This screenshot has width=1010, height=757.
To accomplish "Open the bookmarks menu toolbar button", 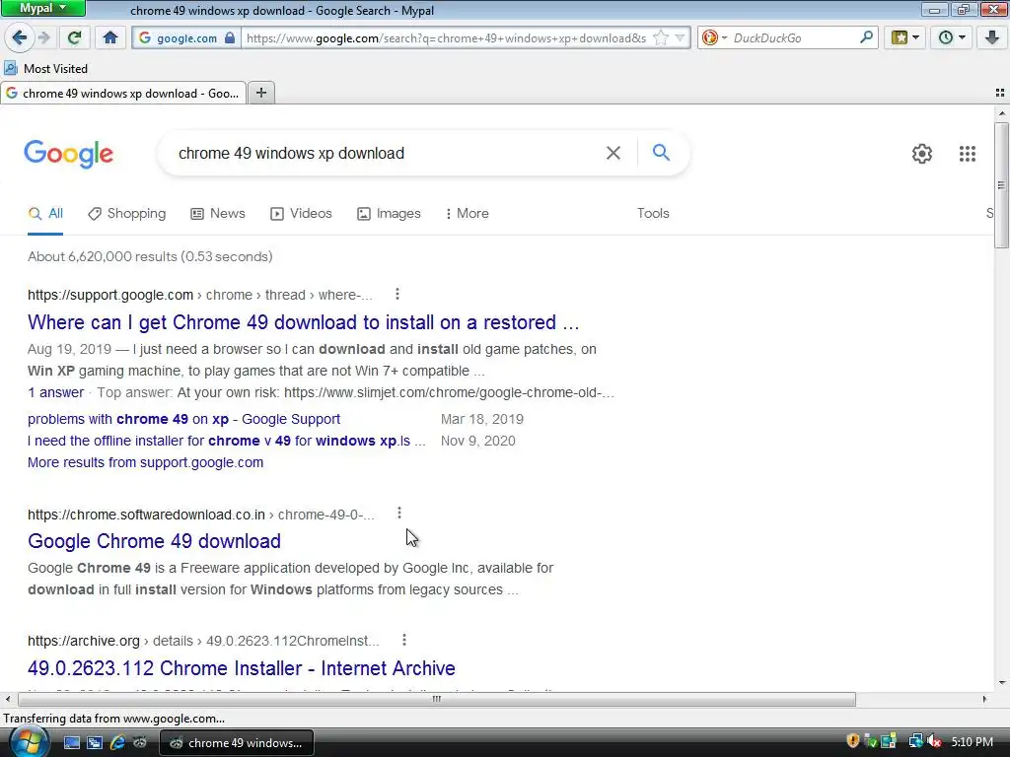I will point(905,38).
